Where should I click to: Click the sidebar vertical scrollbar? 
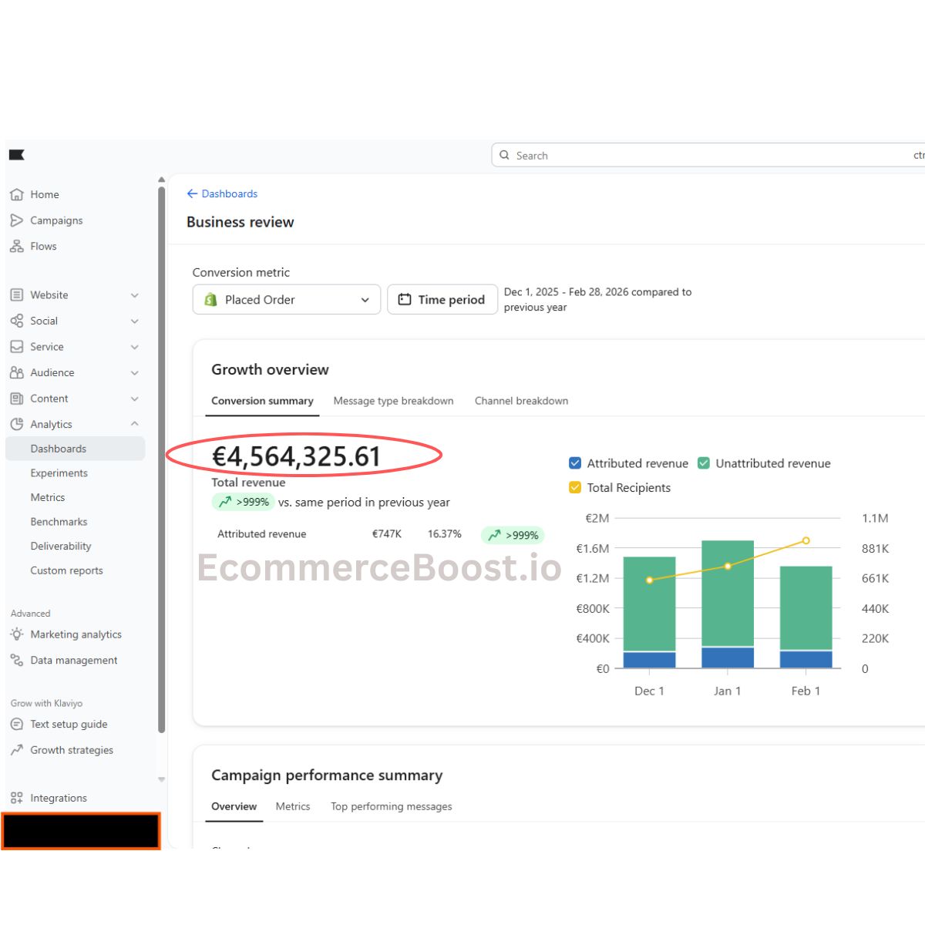point(161,462)
